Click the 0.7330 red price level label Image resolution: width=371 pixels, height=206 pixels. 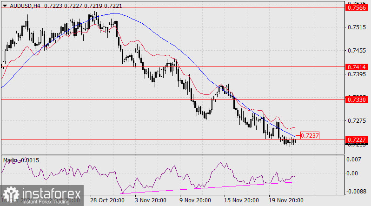(357, 100)
